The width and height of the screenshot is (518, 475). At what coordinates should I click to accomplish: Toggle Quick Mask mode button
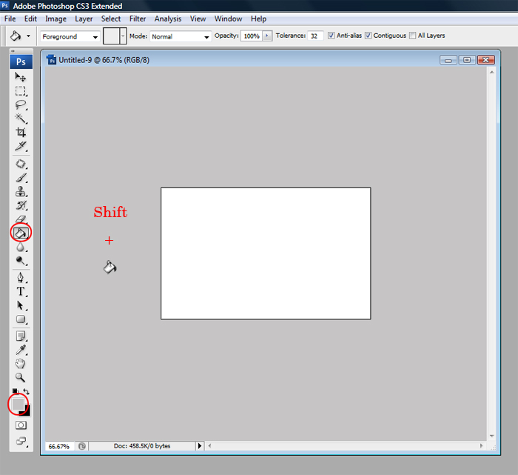tap(21, 425)
